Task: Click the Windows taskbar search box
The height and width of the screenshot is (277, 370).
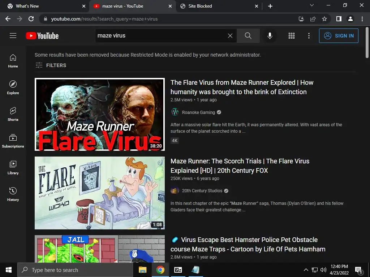Action: click(75, 270)
